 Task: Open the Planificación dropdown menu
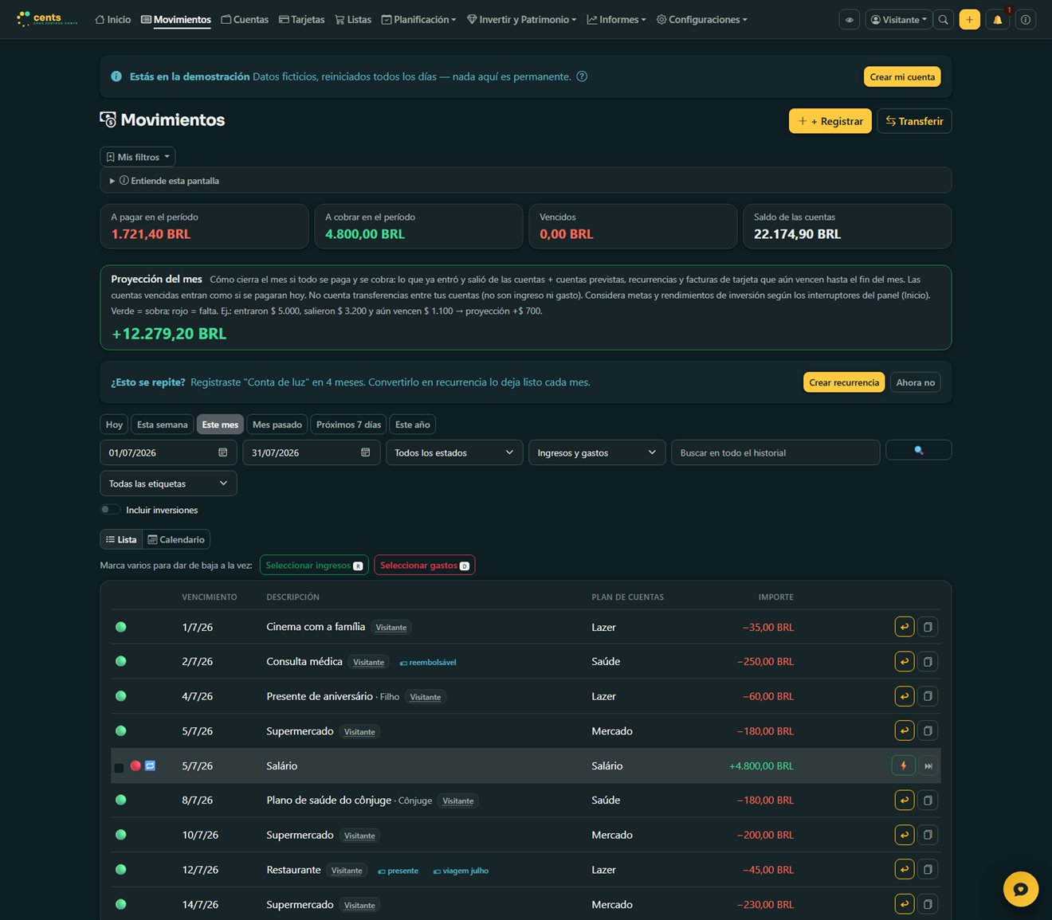click(x=418, y=20)
